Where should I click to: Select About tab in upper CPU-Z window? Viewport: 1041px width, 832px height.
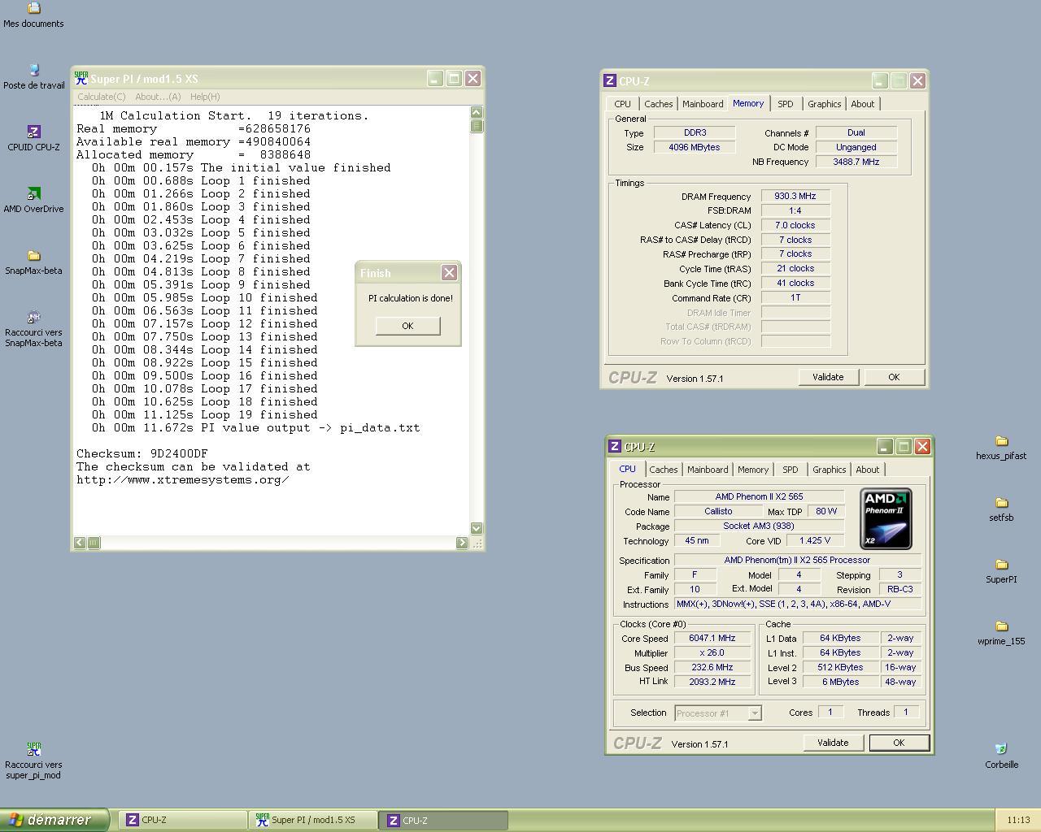pos(863,104)
